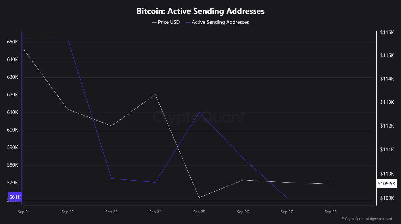Image resolution: width=401 pixels, height=224 pixels.
Task: Select the Sep 25 date label
Action: 199,212
